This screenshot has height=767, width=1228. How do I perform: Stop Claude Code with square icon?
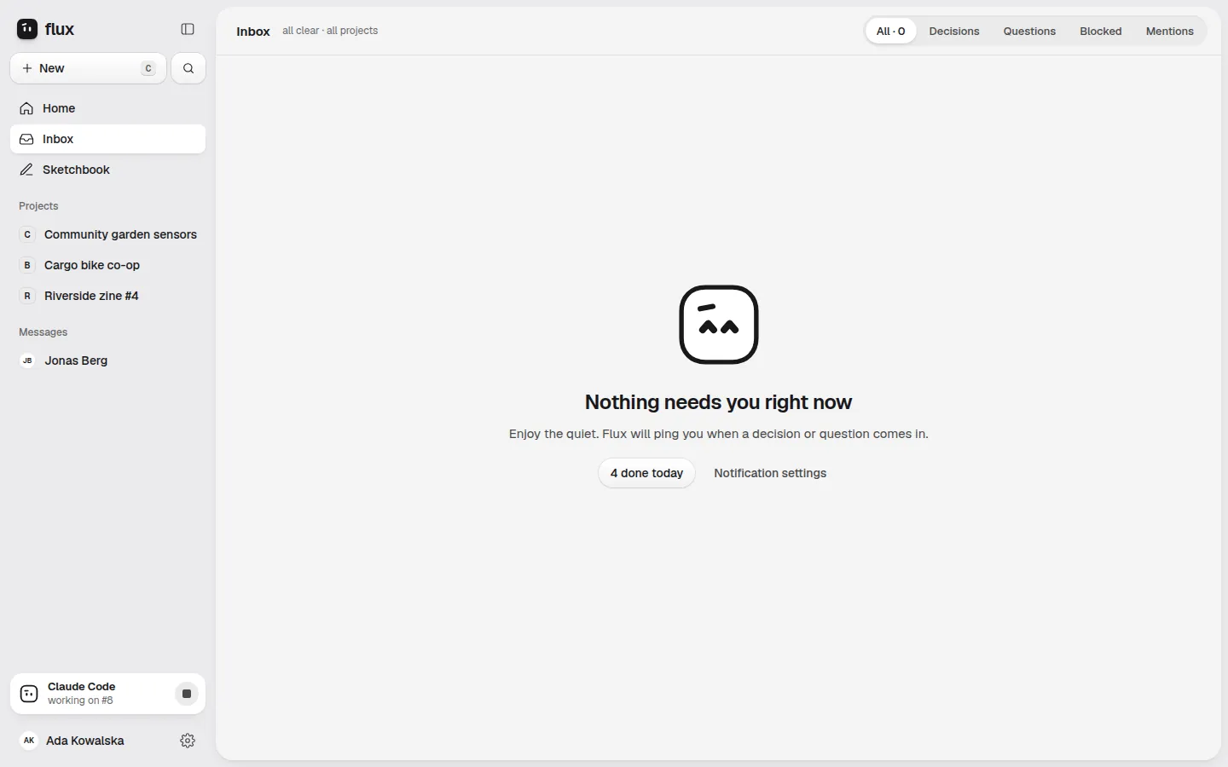[187, 694]
